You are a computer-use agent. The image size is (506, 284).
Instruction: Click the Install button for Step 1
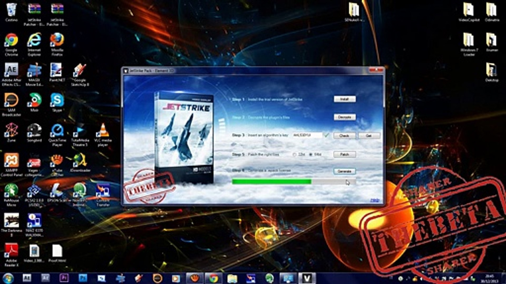click(x=344, y=99)
